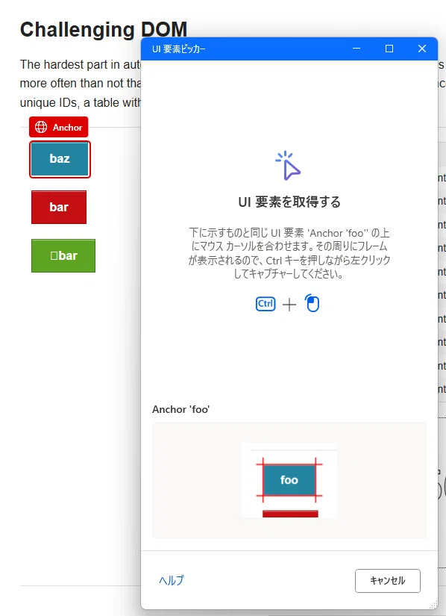Image resolution: width=446 pixels, height=616 pixels.
Task: Click the foo anchor preview thumbnail
Action: [289, 480]
